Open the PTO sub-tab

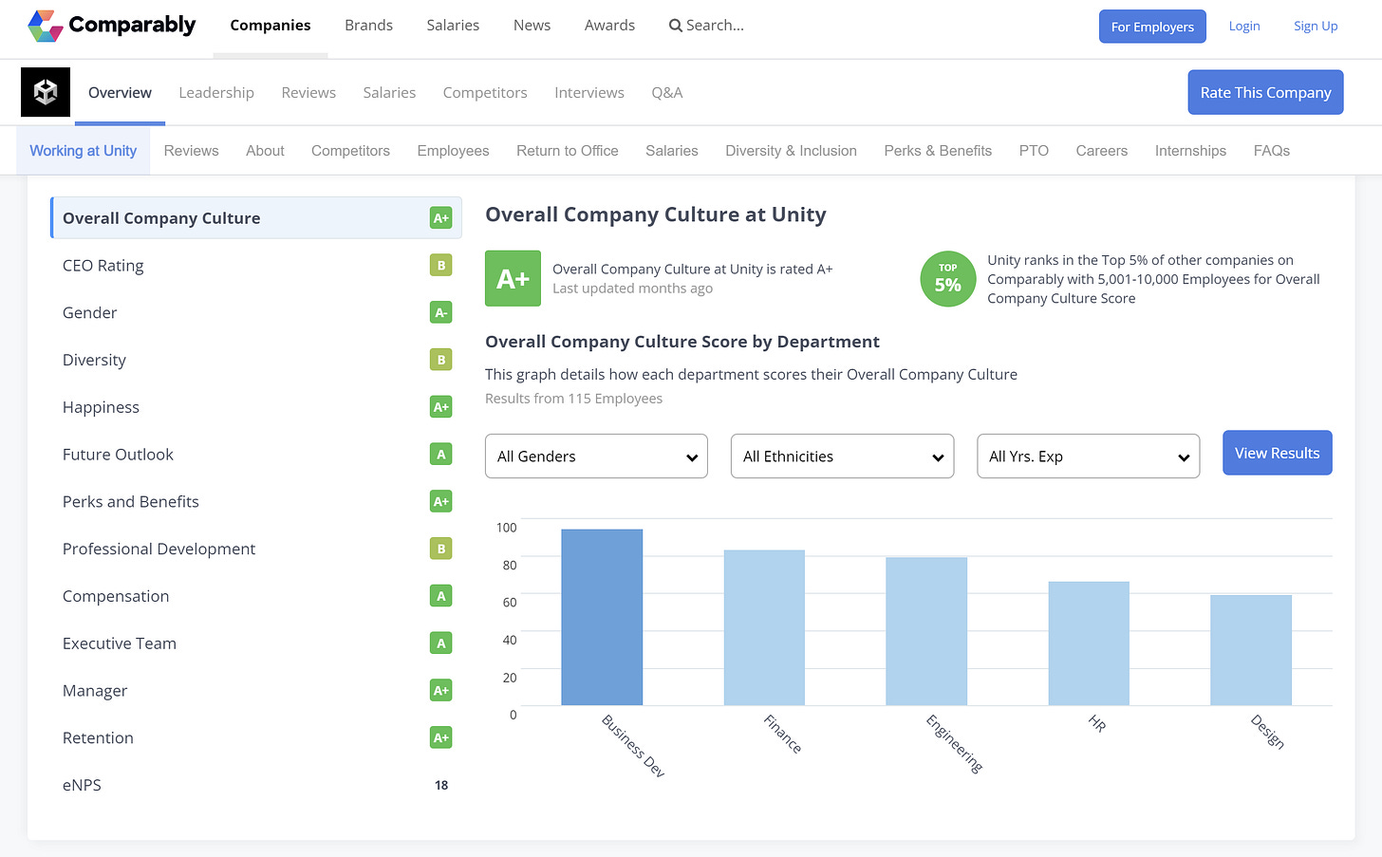1034,151
